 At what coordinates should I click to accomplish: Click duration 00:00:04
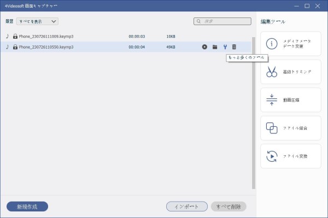[x=137, y=47]
